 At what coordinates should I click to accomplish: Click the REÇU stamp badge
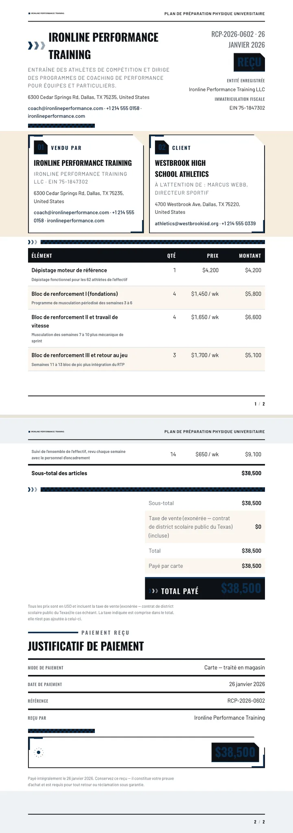point(249,62)
